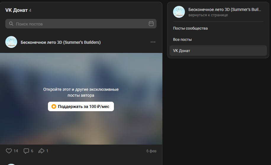Open the calendar date filter icon
The width and height of the screenshot is (271, 165).
[151, 24]
